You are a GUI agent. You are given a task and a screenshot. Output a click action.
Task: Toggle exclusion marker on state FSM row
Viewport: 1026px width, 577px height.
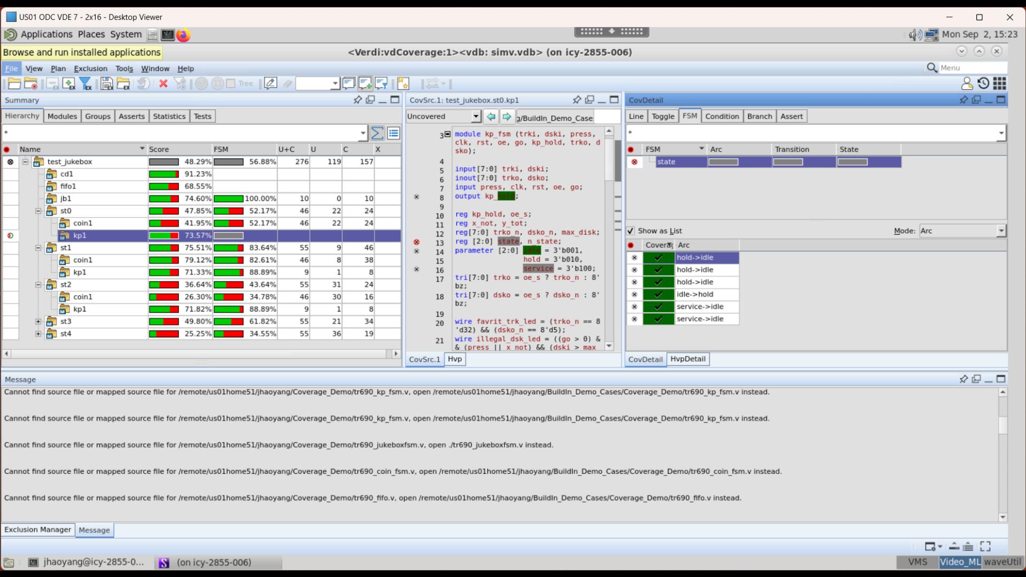click(634, 162)
